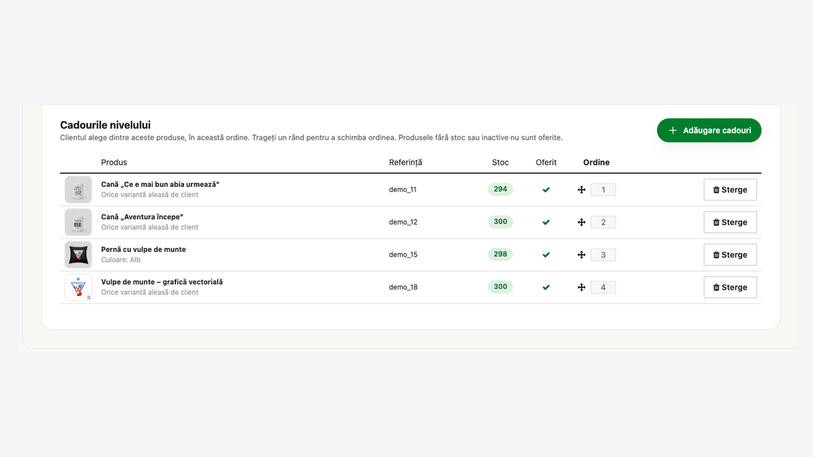Focus the order field showing 4
The height and width of the screenshot is (457, 813).
tap(603, 288)
